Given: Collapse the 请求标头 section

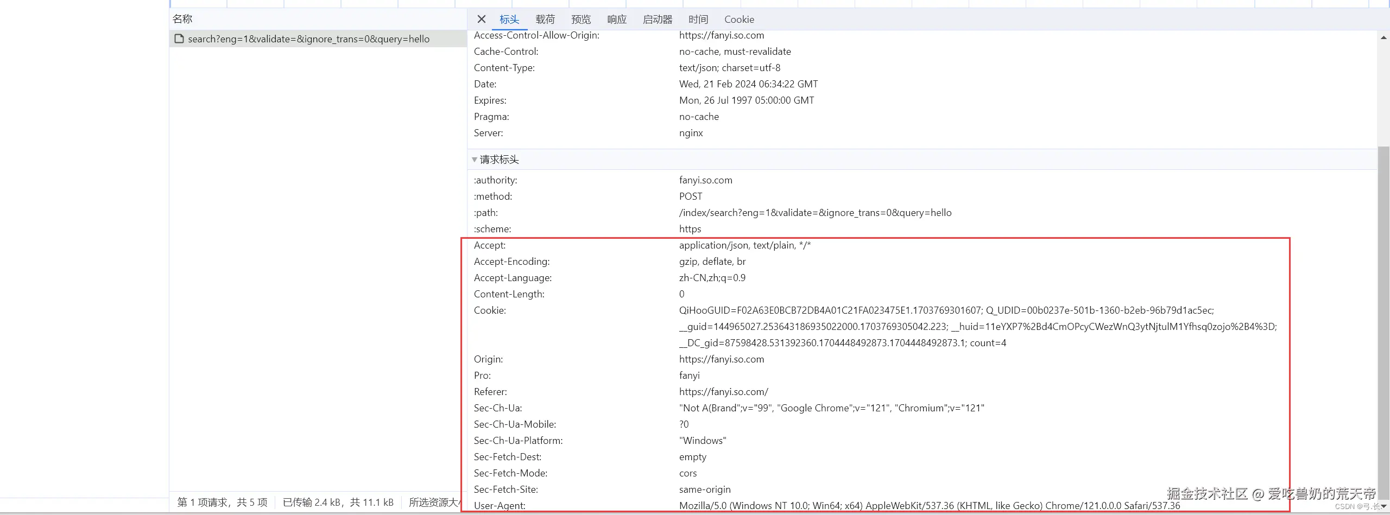Looking at the screenshot, I should [x=475, y=160].
